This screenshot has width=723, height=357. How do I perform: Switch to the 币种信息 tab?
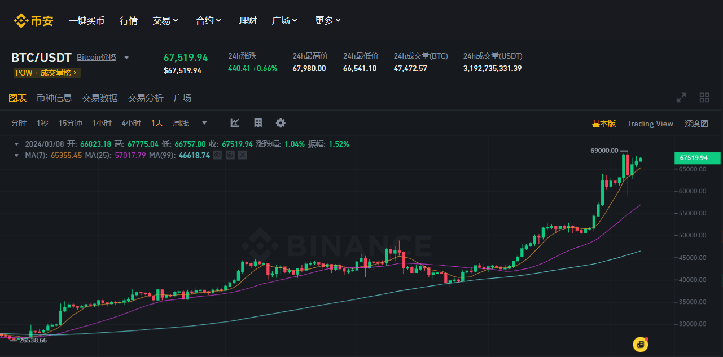click(54, 98)
